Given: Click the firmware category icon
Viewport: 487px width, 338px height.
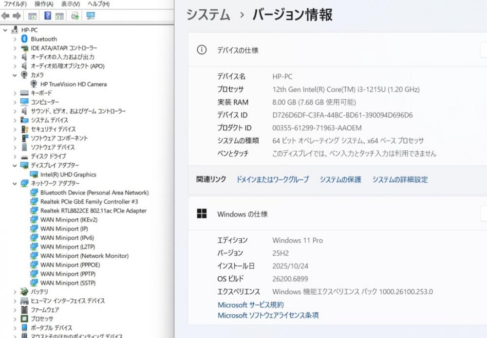Looking at the screenshot, I should [x=24, y=309].
